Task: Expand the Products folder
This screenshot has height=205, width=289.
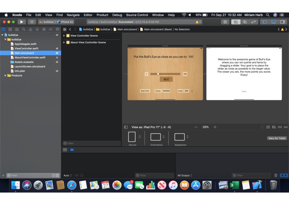Action: click(x=5, y=76)
